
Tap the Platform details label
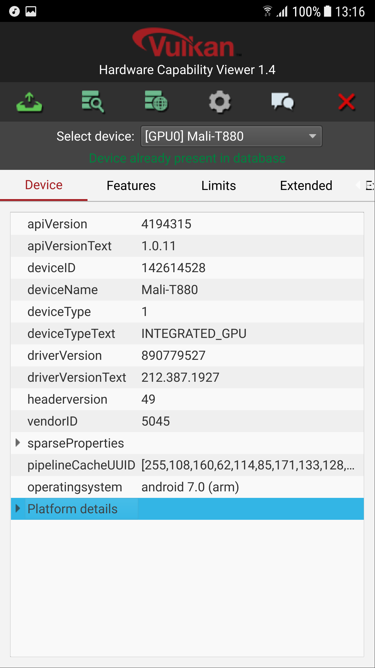pos(73,509)
